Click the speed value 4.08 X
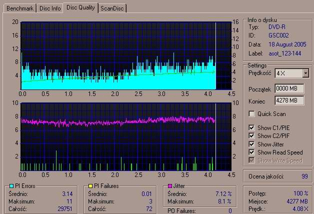 click(300, 209)
